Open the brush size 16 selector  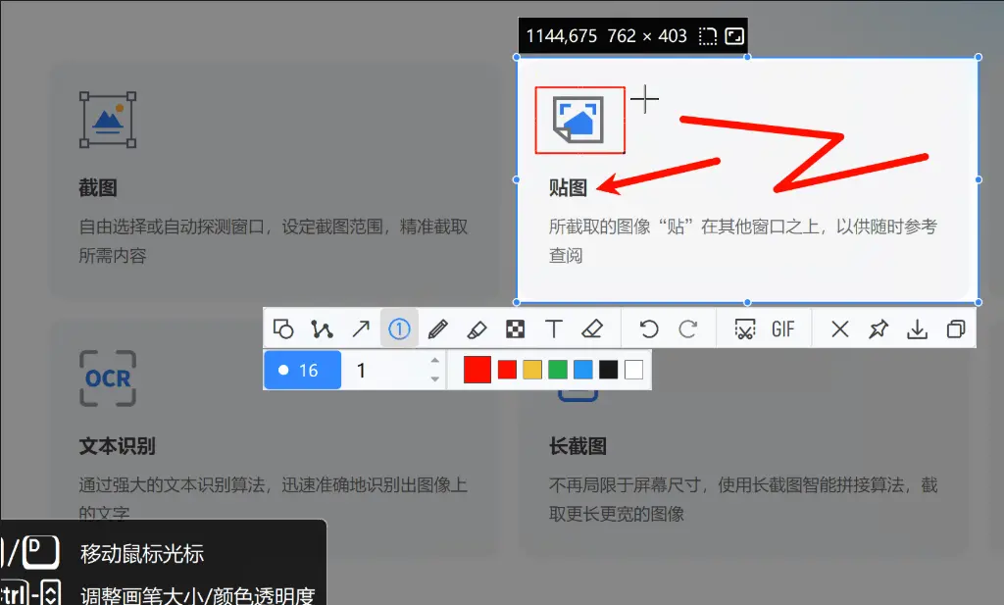coord(302,370)
